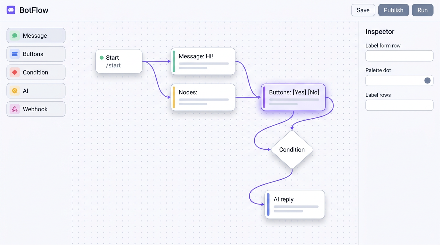Image resolution: width=440 pixels, height=245 pixels.
Task: Select the 'Buttons: [Yes] [No]' node
Action: (293, 97)
